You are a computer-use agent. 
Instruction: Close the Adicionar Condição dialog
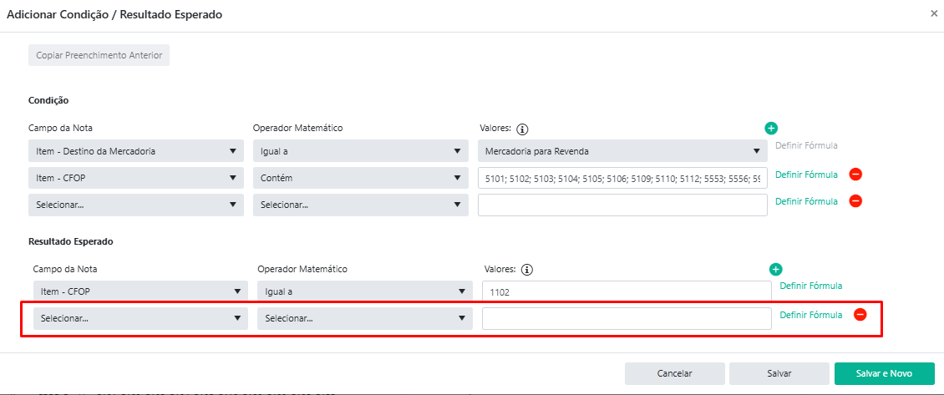pos(933,13)
